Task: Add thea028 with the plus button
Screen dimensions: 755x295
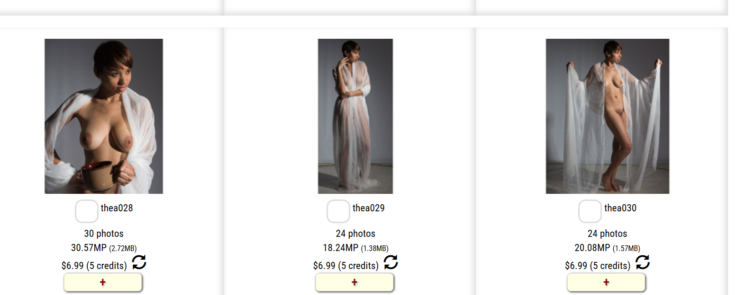Action: pyautogui.click(x=103, y=282)
